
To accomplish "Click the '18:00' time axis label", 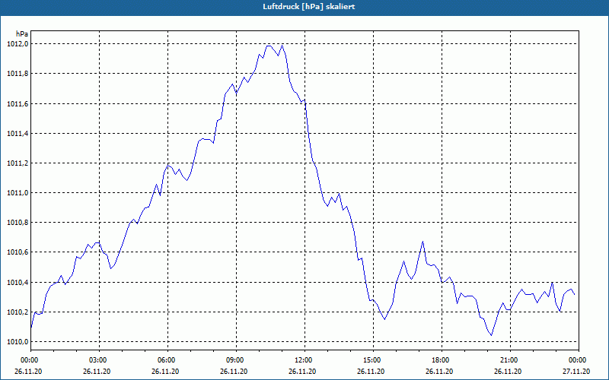I will coord(442,360).
